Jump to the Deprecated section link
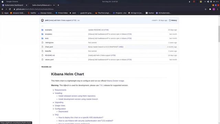220x124 pixels. pyautogui.click(x=63, y=112)
